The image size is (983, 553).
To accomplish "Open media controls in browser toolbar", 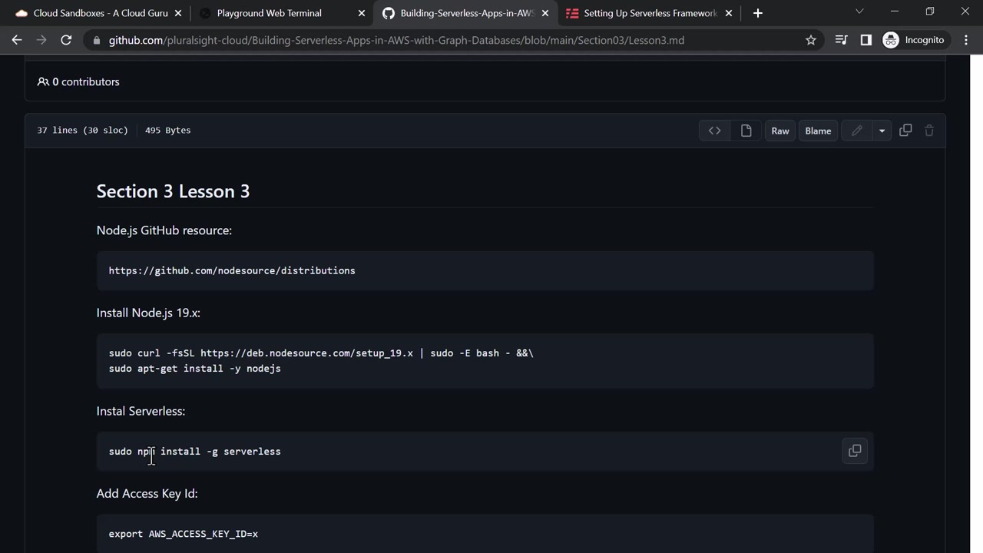I will click(x=842, y=40).
